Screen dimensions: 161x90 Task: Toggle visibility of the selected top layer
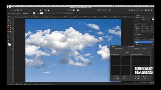[x=152, y=42]
